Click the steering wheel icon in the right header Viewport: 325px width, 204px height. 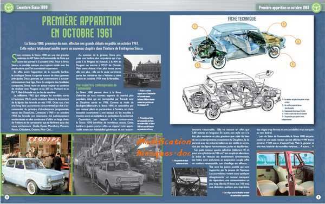tap(317, 8)
